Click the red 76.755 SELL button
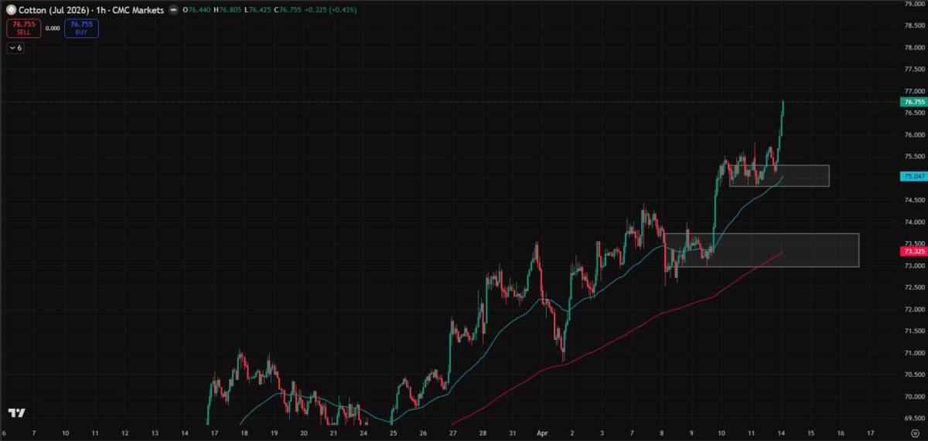This screenshot has height=441, width=928. 23,29
